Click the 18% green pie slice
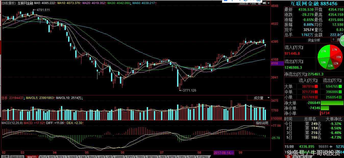 [x=323, y=62]
